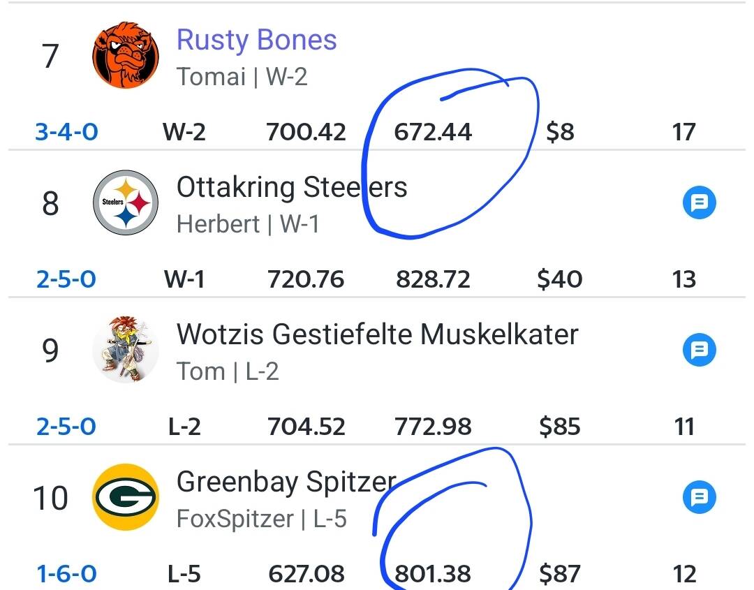
Task: Open Wotzis Gestiefelte Muskelkater team name
Action: [377, 334]
